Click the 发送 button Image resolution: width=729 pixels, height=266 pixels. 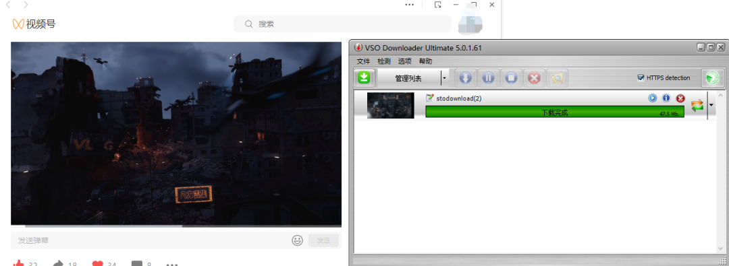click(323, 240)
